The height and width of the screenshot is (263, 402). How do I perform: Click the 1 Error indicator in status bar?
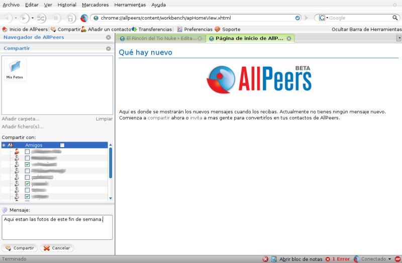338,259
